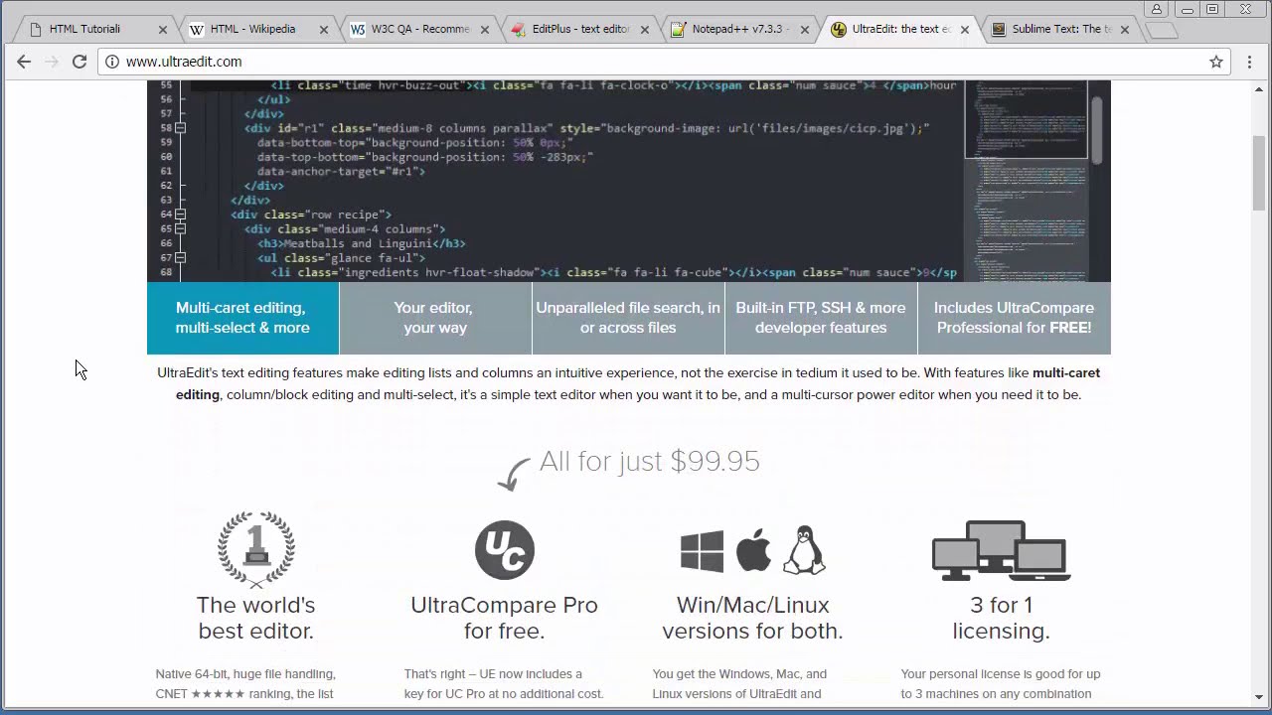
Task: Click the Linux penguin icon
Action: pyautogui.click(x=804, y=550)
